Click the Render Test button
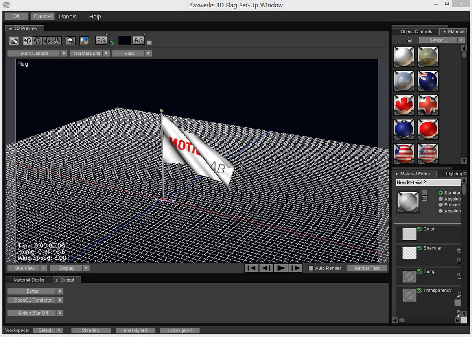This screenshot has width=472, height=337. click(367, 268)
